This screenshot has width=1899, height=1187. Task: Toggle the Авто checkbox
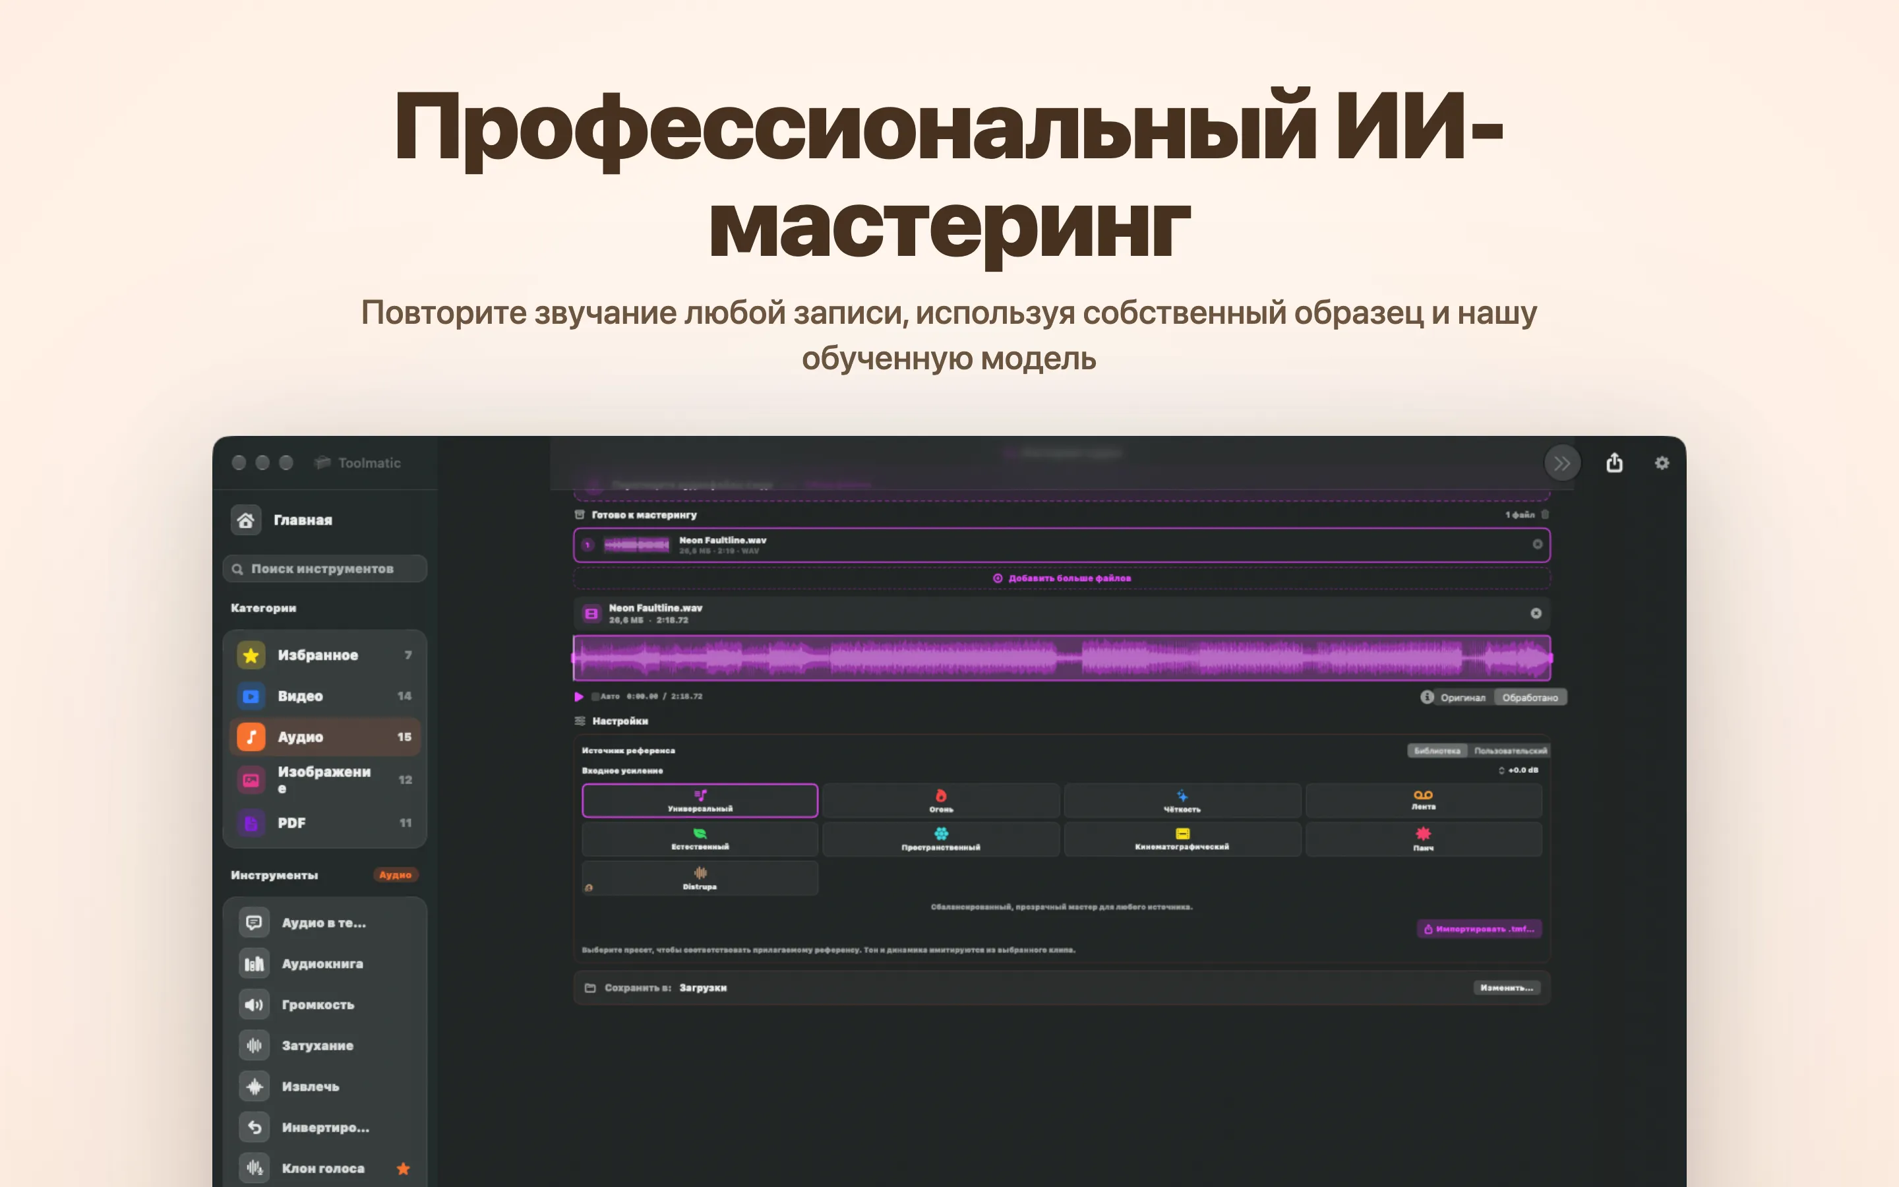595,696
